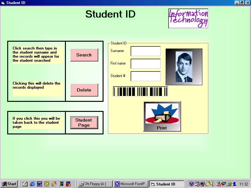
Task: Click the antivirus shield icon in system tray
Action: pos(191,184)
